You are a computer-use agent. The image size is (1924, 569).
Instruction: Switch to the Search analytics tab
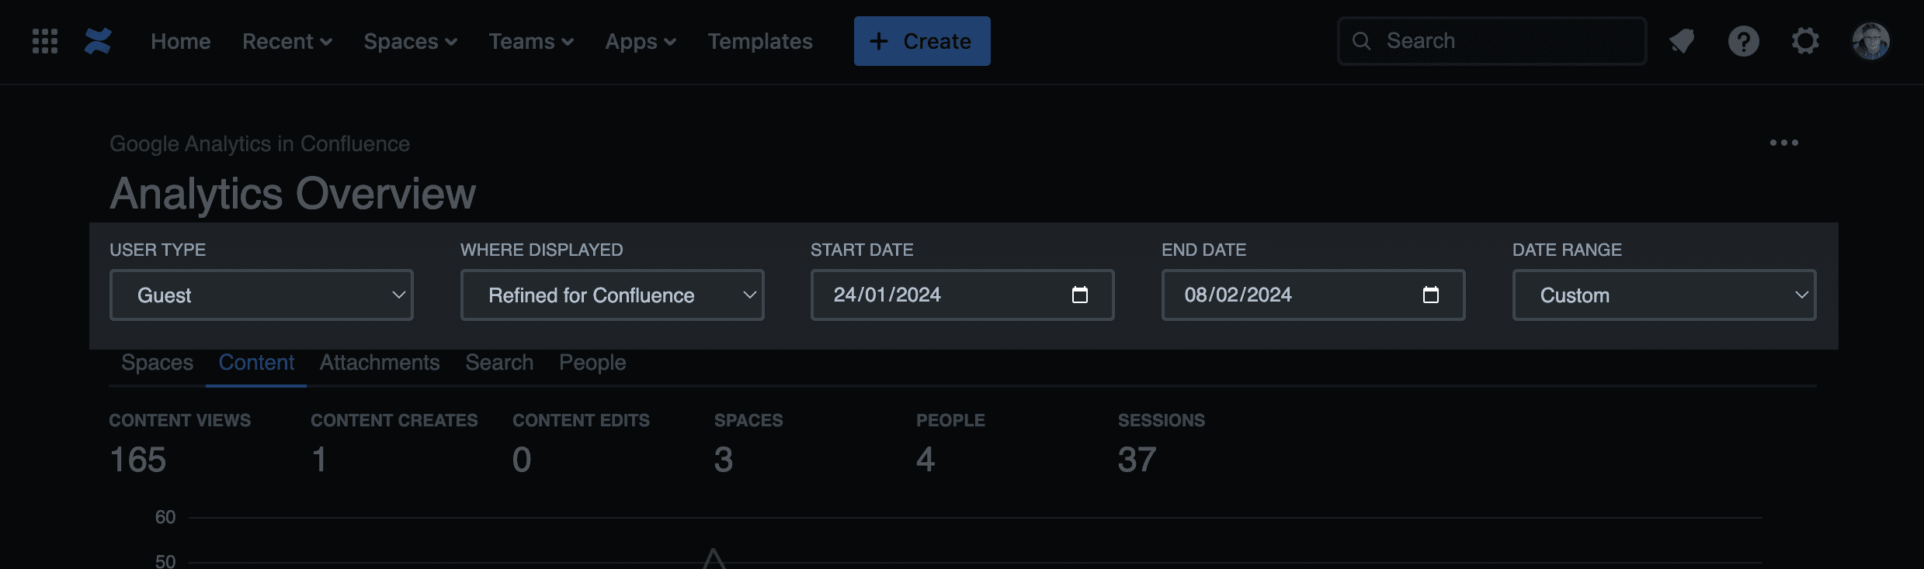tap(499, 363)
